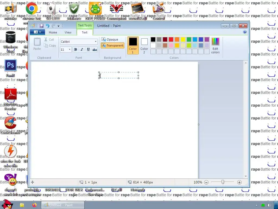Open Paint Help via the question mark icon
278x209 pixels.
pyautogui.click(x=245, y=32)
